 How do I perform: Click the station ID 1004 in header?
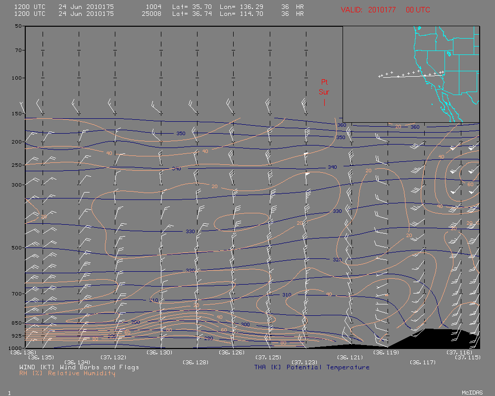[153, 7]
